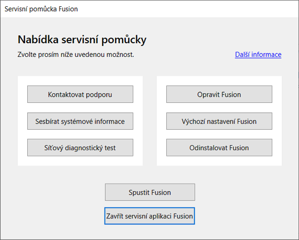Select Výchozí nastavení Fusion button
The height and width of the screenshot is (240, 299).
219,121
